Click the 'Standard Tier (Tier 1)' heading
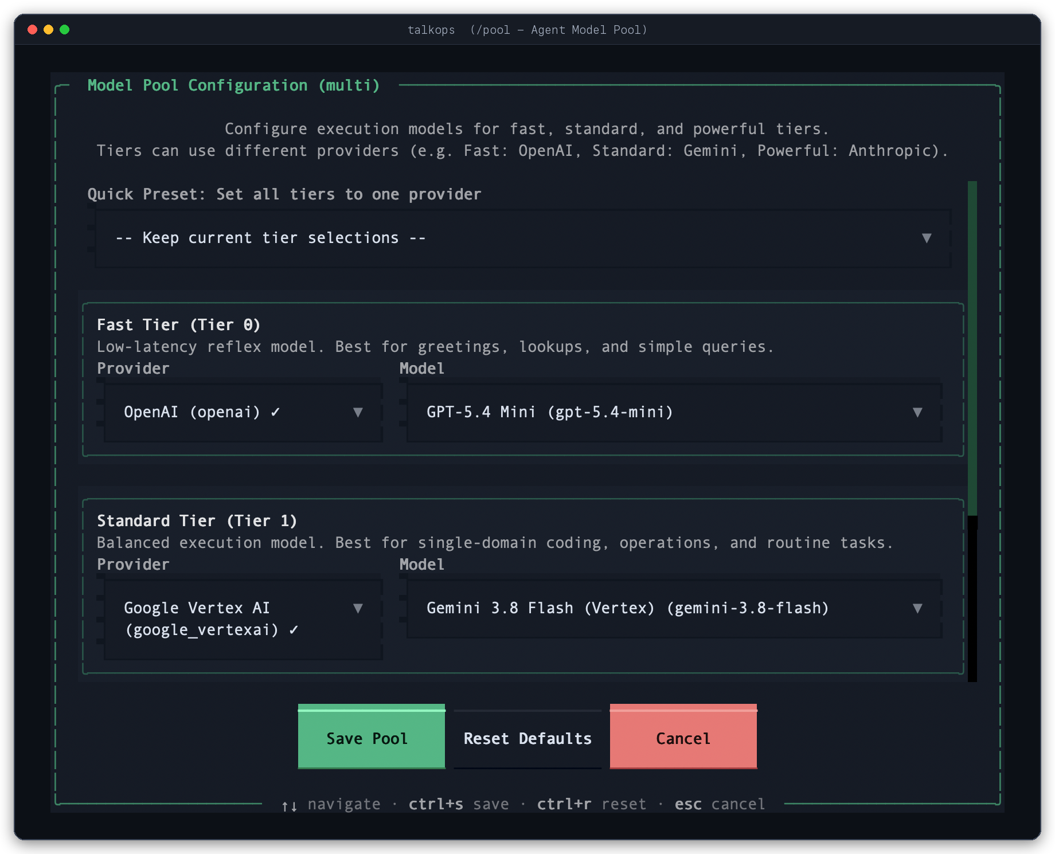 point(197,521)
